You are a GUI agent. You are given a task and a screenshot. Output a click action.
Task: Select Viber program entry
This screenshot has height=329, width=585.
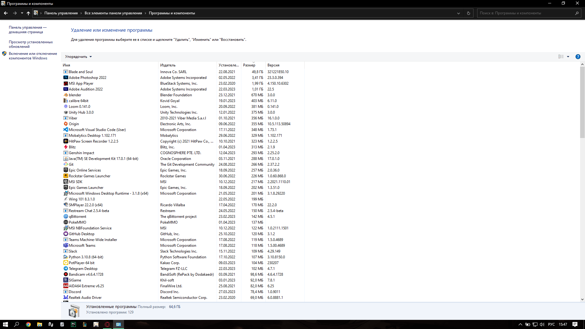pyautogui.click(x=183, y=118)
